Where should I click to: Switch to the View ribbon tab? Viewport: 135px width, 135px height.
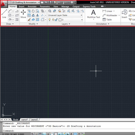(x=56, y=6)
